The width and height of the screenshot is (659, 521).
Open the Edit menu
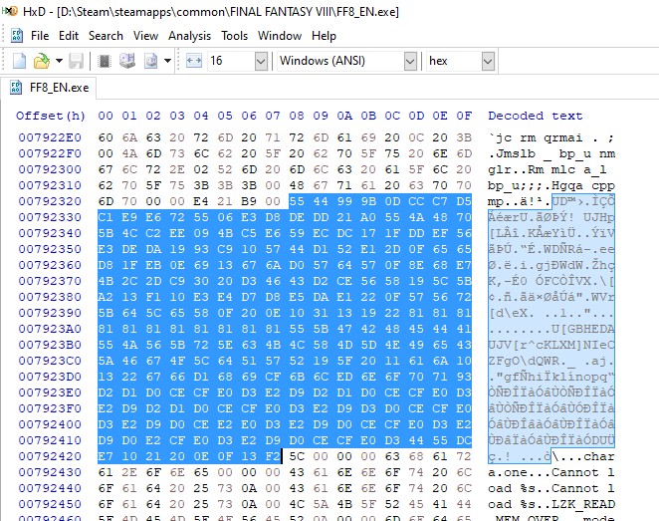tap(69, 36)
